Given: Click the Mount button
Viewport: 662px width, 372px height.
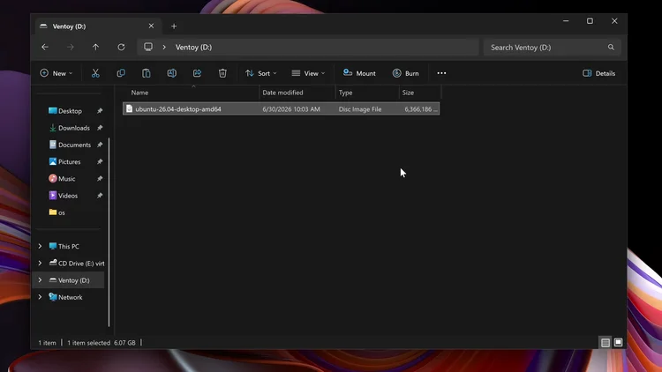Looking at the screenshot, I should (x=359, y=73).
